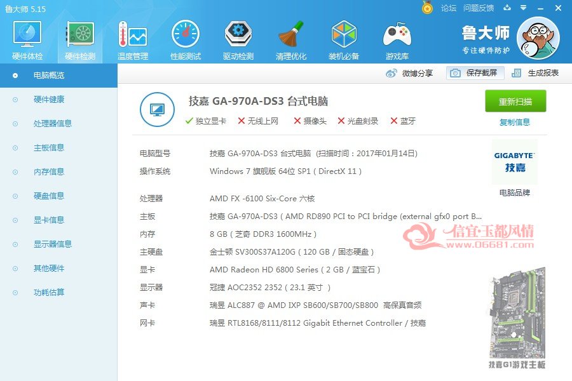572x381 pixels.
Task: Open 清理优化 cleanup broom icon
Action: [x=290, y=35]
